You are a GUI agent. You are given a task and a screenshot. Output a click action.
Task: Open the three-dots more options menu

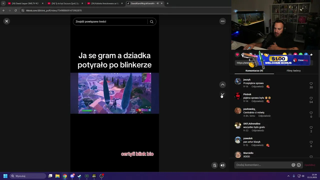pyautogui.click(x=222, y=21)
